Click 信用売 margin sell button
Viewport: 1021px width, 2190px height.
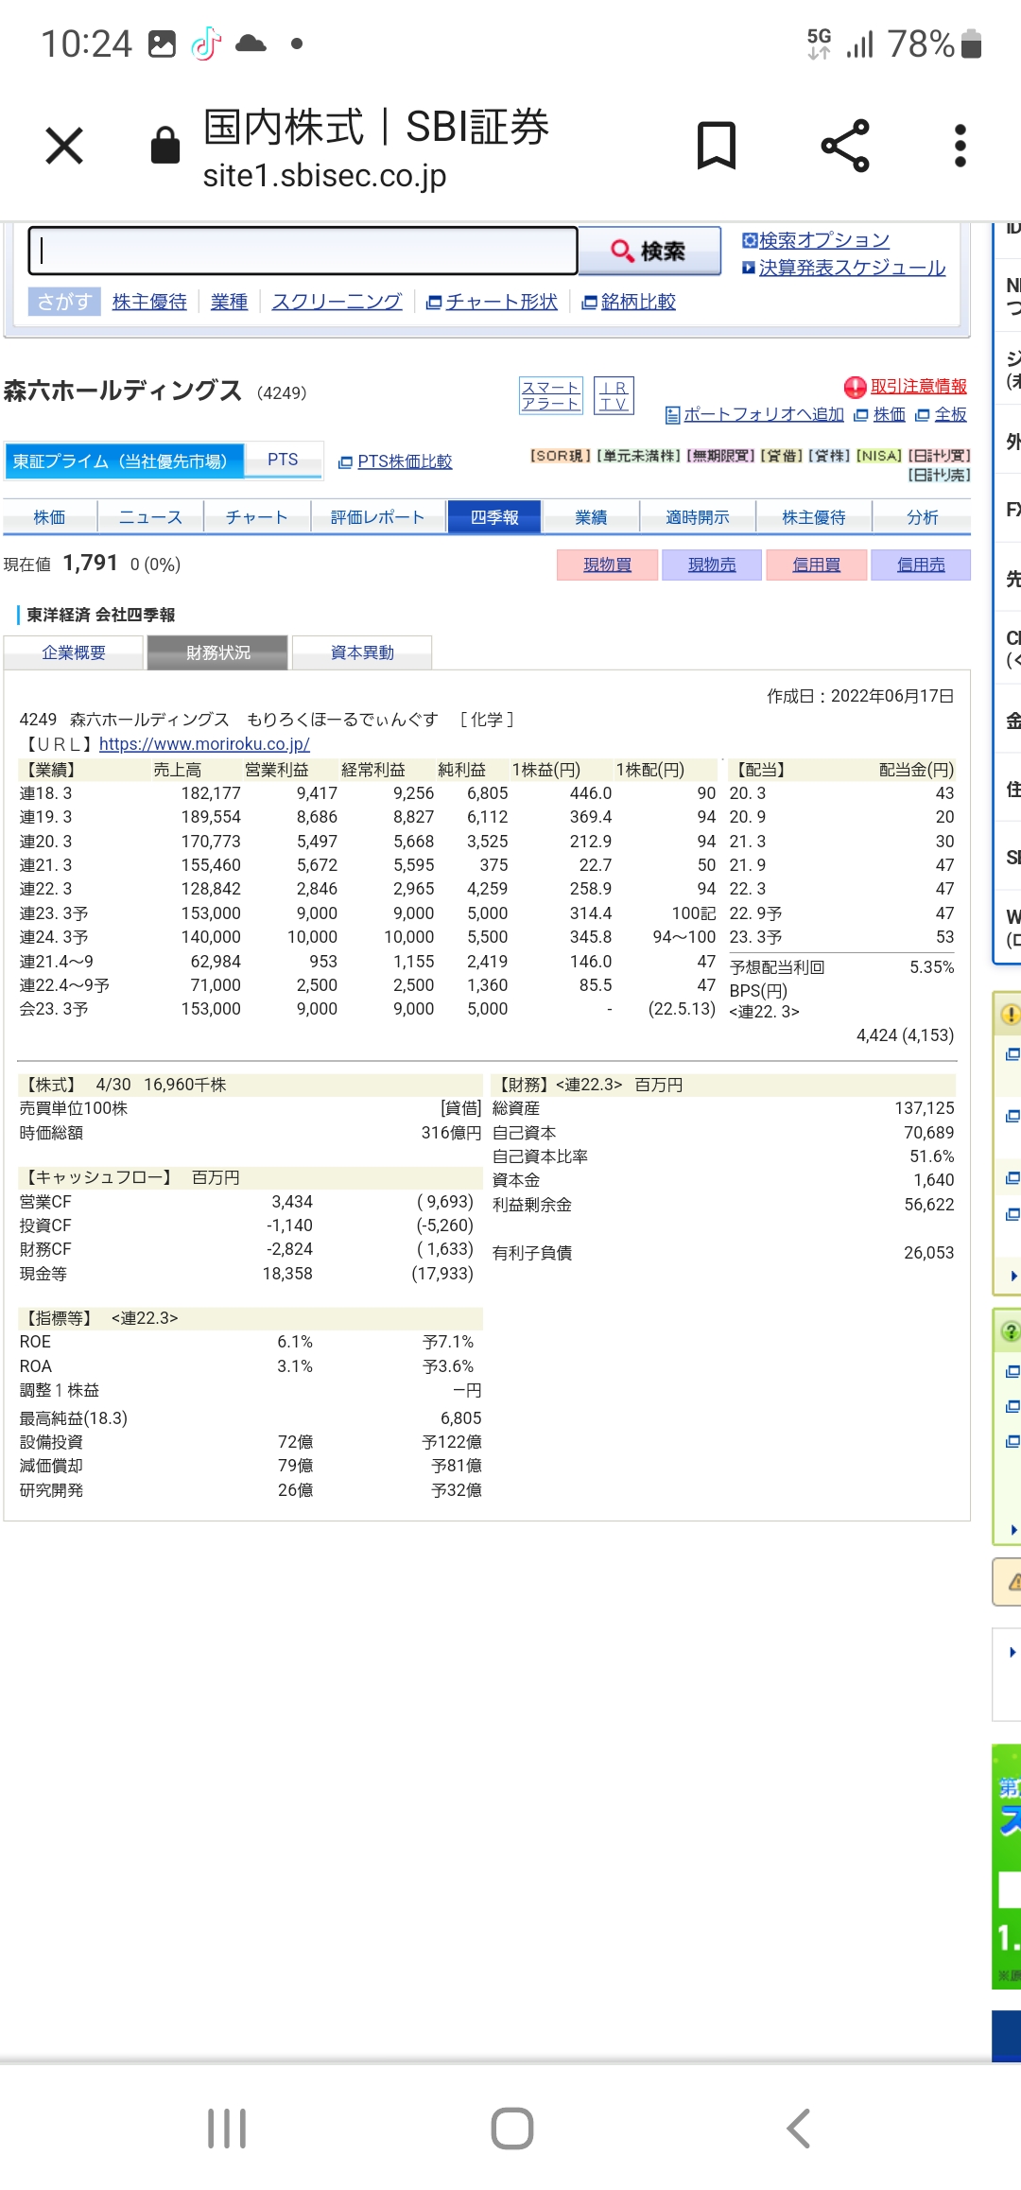click(921, 565)
